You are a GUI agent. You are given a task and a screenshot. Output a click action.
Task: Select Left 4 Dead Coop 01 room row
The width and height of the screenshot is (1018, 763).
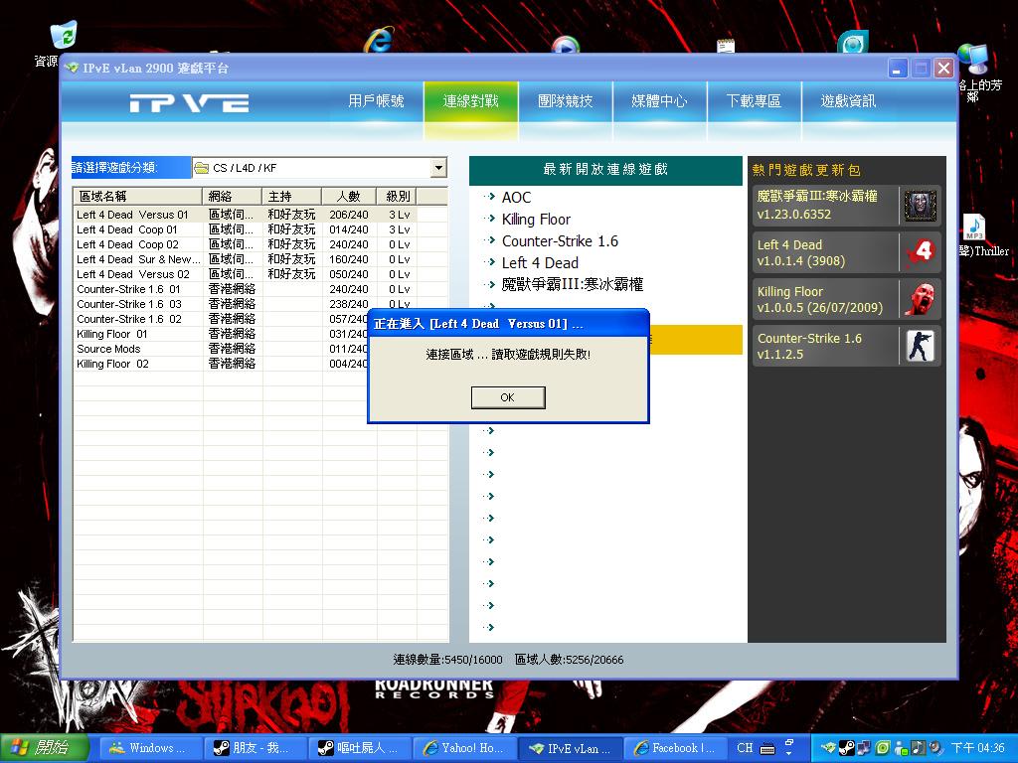point(127,229)
